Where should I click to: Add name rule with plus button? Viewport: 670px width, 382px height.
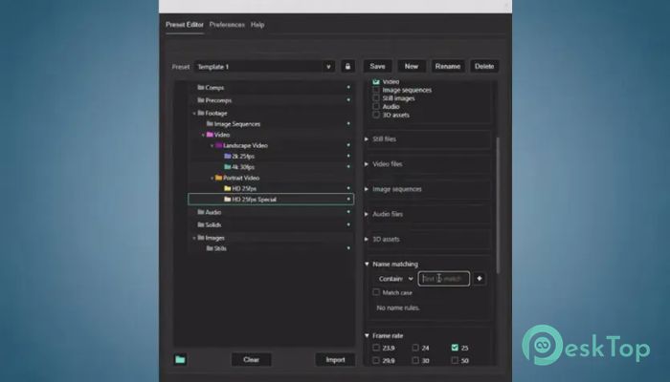pyautogui.click(x=480, y=279)
